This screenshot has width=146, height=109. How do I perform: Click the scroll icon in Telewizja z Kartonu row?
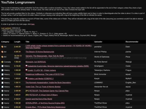pos(2,70)
